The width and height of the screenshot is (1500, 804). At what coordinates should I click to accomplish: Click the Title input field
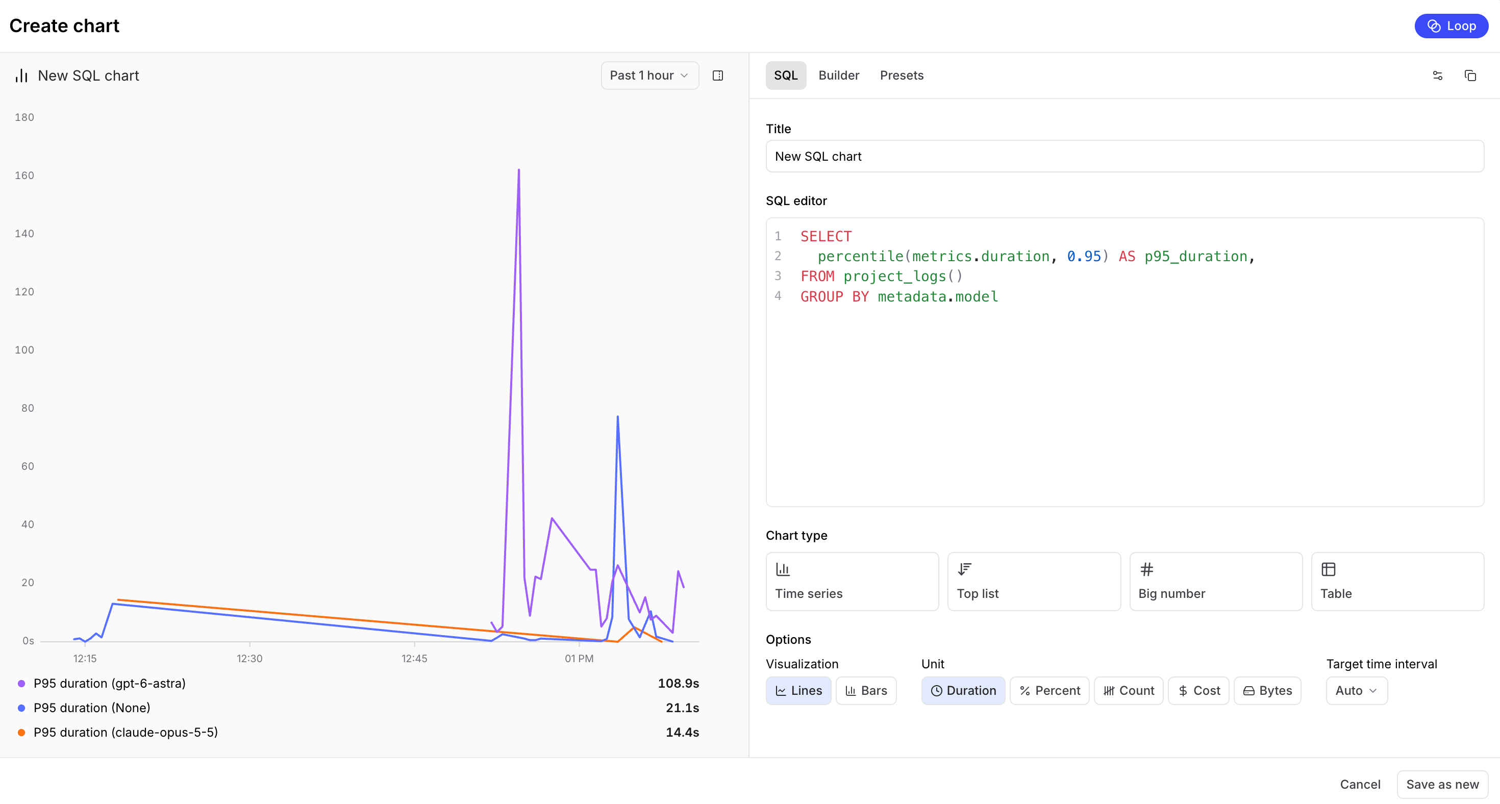[x=1124, y=156]
